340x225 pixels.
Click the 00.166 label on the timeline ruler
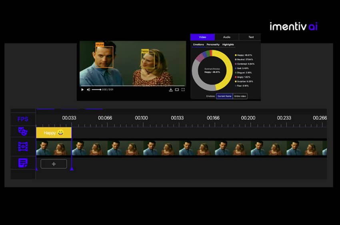213,118
